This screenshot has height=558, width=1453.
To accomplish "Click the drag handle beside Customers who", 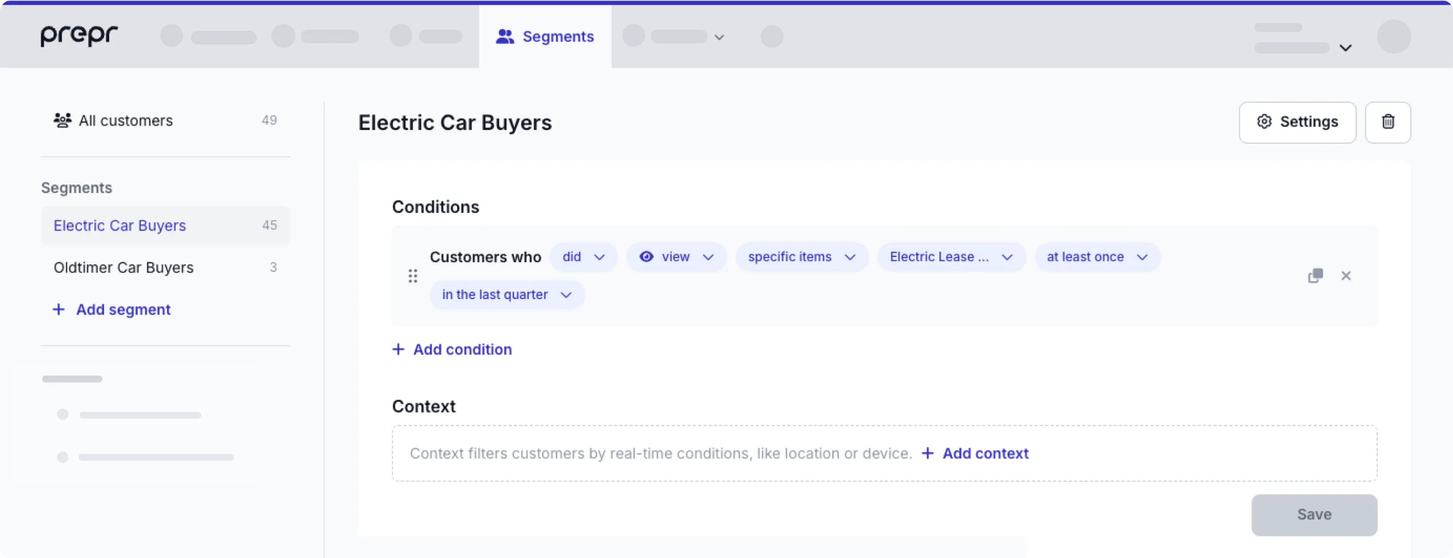I will click(412, 276).
